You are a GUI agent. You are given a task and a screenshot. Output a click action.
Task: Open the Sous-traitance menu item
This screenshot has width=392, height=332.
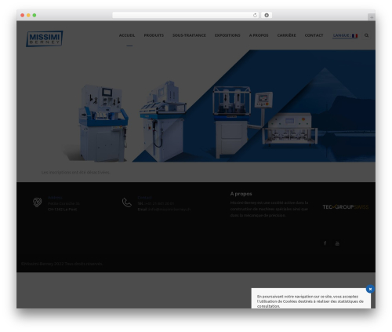[189, 35]
